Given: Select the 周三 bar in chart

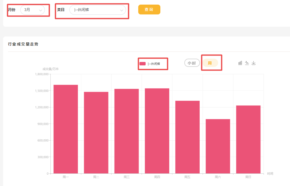Looking at the screenshot, I should pos(127,131).
